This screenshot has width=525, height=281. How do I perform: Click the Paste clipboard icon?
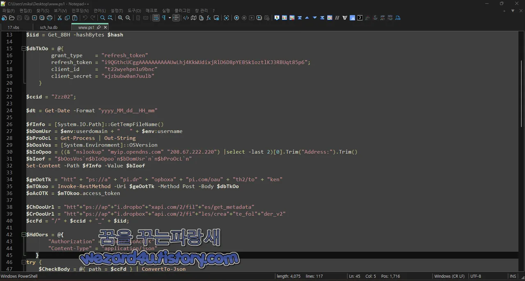tap(75, 18)
